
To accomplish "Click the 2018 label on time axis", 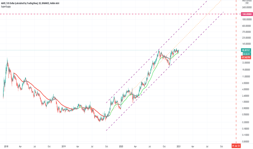I will (x=6, y=146).
